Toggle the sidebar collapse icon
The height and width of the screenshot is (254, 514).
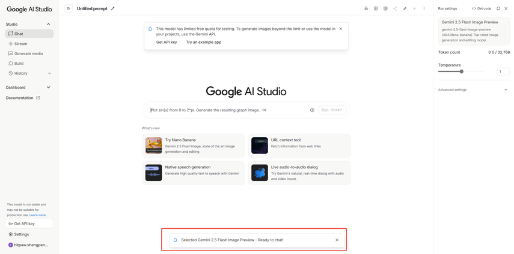[68, 9]
